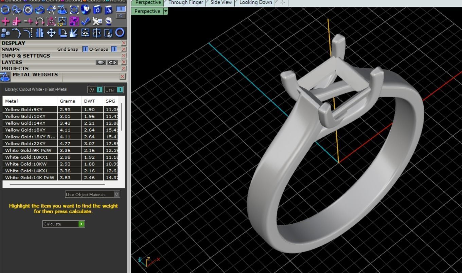Toggle the Layers eye visibility button

(x=112, y=63)
